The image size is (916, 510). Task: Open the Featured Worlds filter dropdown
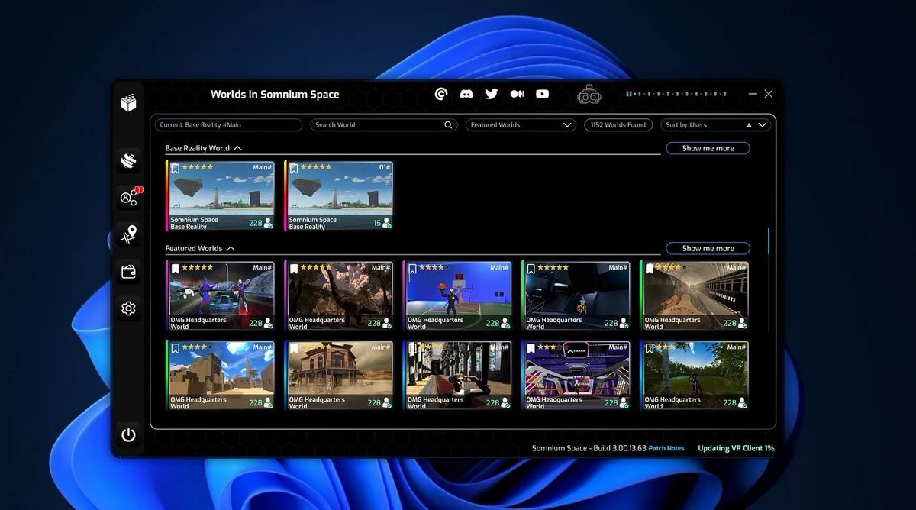point(521,124)
